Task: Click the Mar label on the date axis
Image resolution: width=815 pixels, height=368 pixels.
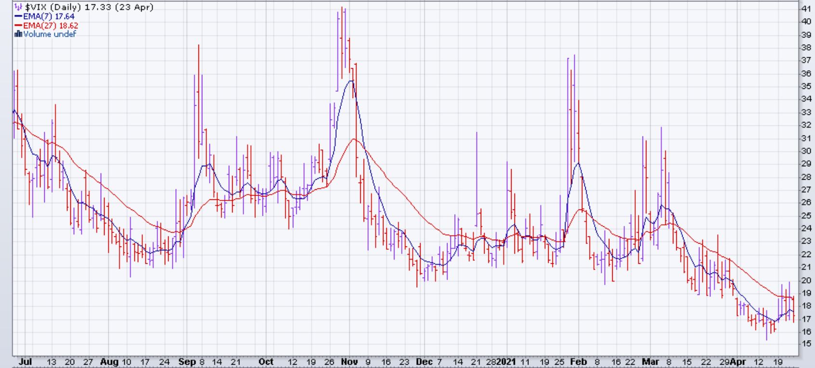Action: [650, 362]
